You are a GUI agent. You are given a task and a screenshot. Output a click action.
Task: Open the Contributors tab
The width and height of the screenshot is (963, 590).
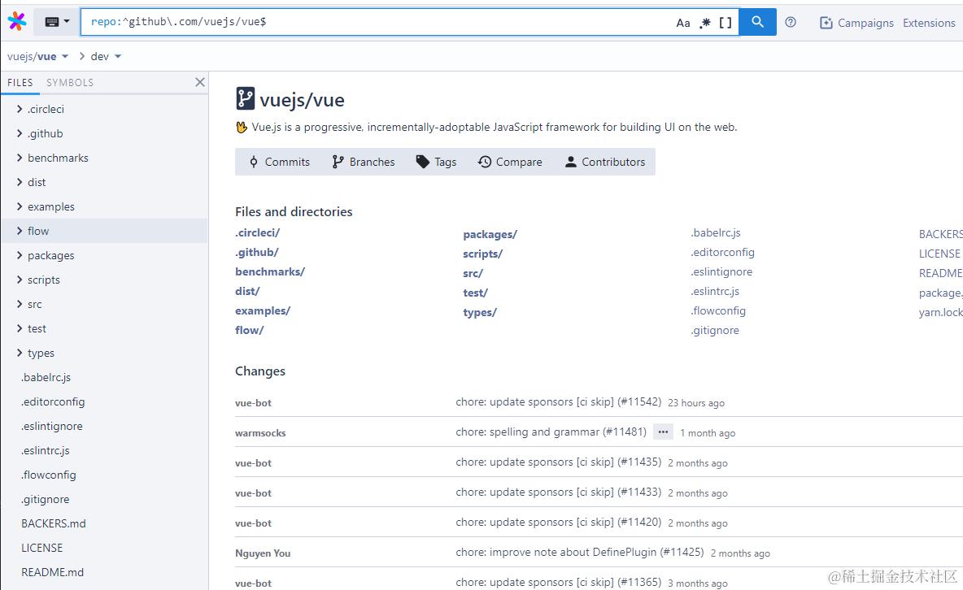(605, 162)
